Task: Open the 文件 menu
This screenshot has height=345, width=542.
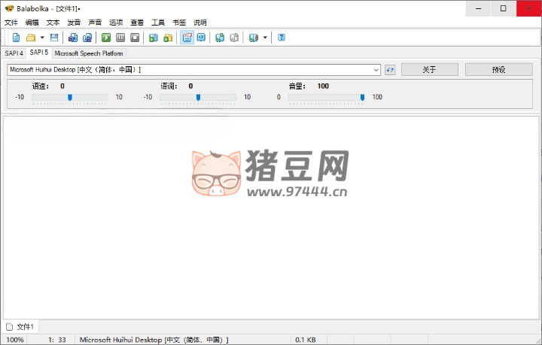Action: 11,23
